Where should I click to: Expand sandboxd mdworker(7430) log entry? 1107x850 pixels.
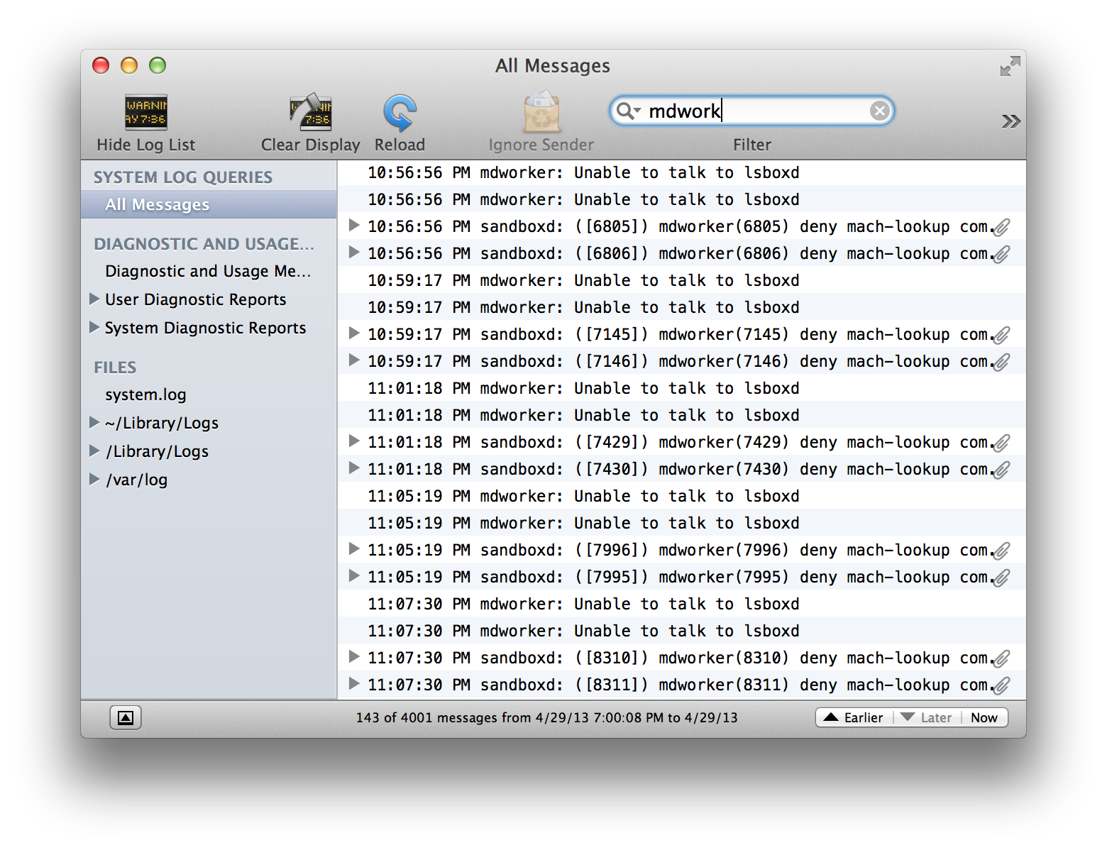(353, 468)
